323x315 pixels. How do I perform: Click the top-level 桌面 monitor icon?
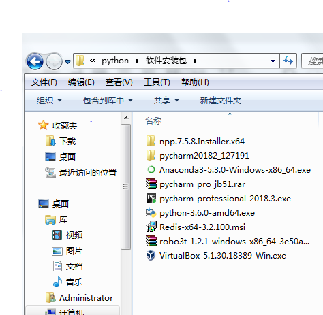click(44, 203)
